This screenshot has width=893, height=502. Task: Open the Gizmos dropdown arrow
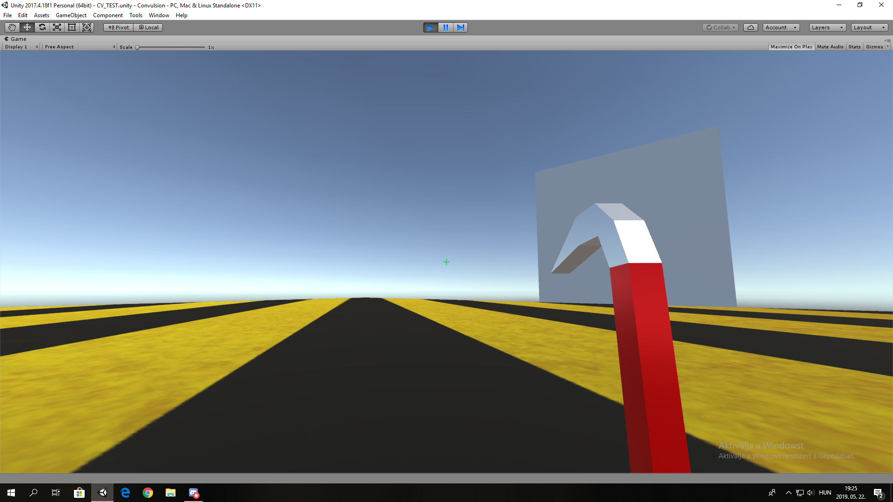[x=887, y=47]
